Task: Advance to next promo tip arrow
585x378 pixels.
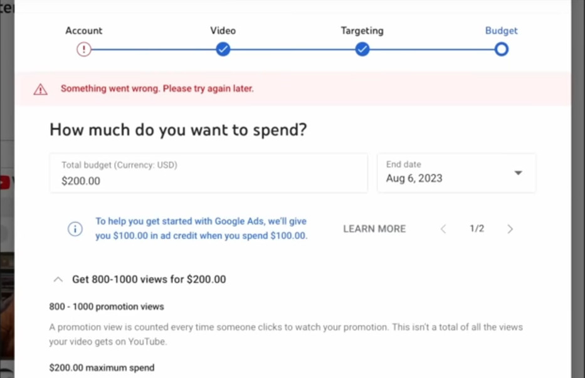Action: 510,229
